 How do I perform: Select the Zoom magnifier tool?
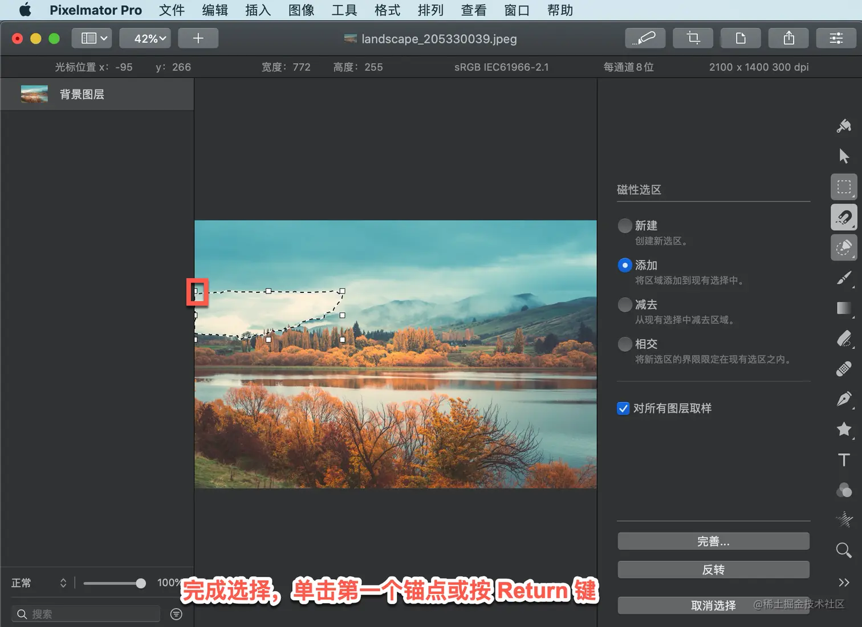point(844,550)
